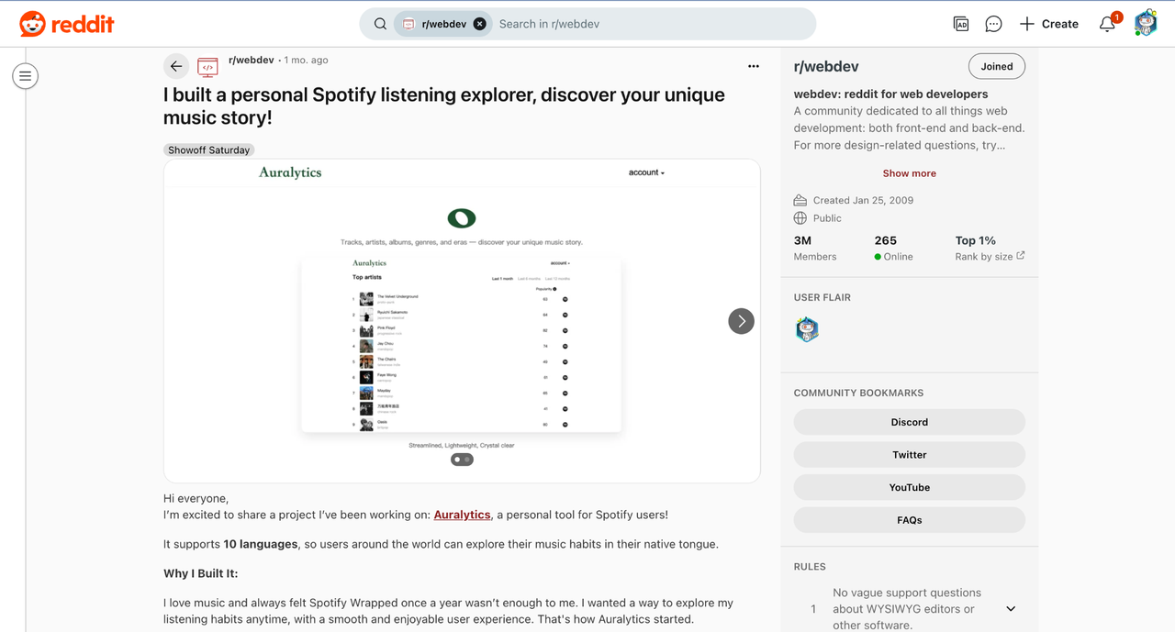The image size is (1175, 632).
Task: Click the 10 languages bold text
Action: (x=261, y=544)
